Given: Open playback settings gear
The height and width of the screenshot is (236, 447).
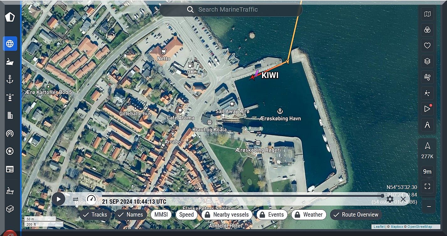Looking at the screenshot, I should coord(390,199).
